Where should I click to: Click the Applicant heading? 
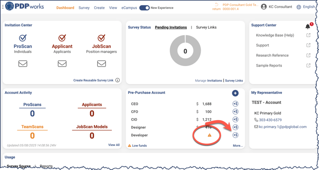62,46
